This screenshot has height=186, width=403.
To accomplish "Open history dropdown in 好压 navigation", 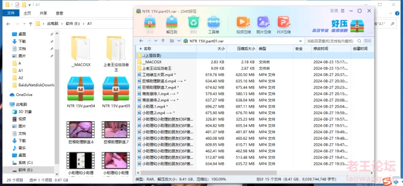I will point(156,41).
